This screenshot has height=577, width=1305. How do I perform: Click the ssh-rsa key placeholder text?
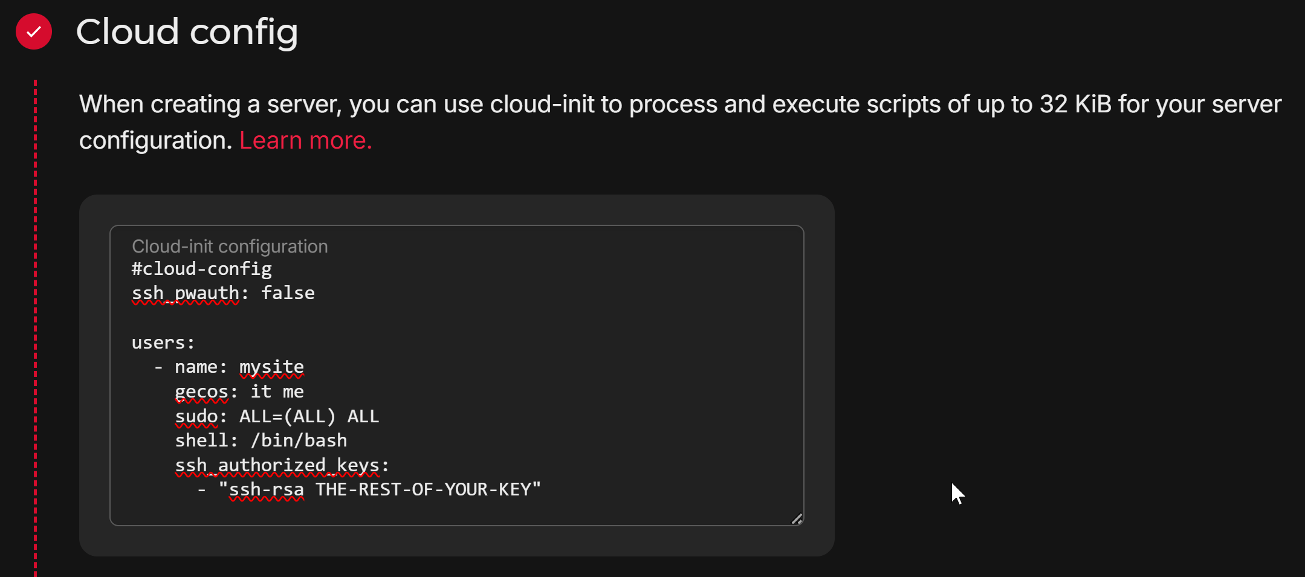pos(380,489)
